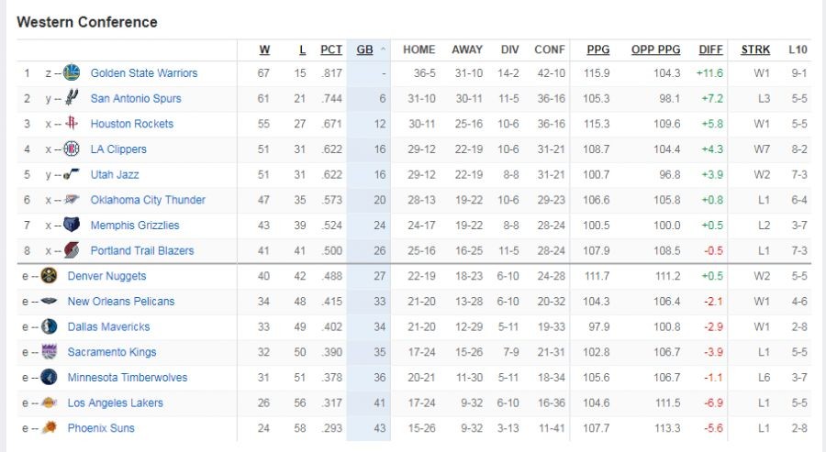The height and width of the screenshot is (452, 826).
Task: Click the San Antonio Spurs logo icon
Action: pos(72,98)
